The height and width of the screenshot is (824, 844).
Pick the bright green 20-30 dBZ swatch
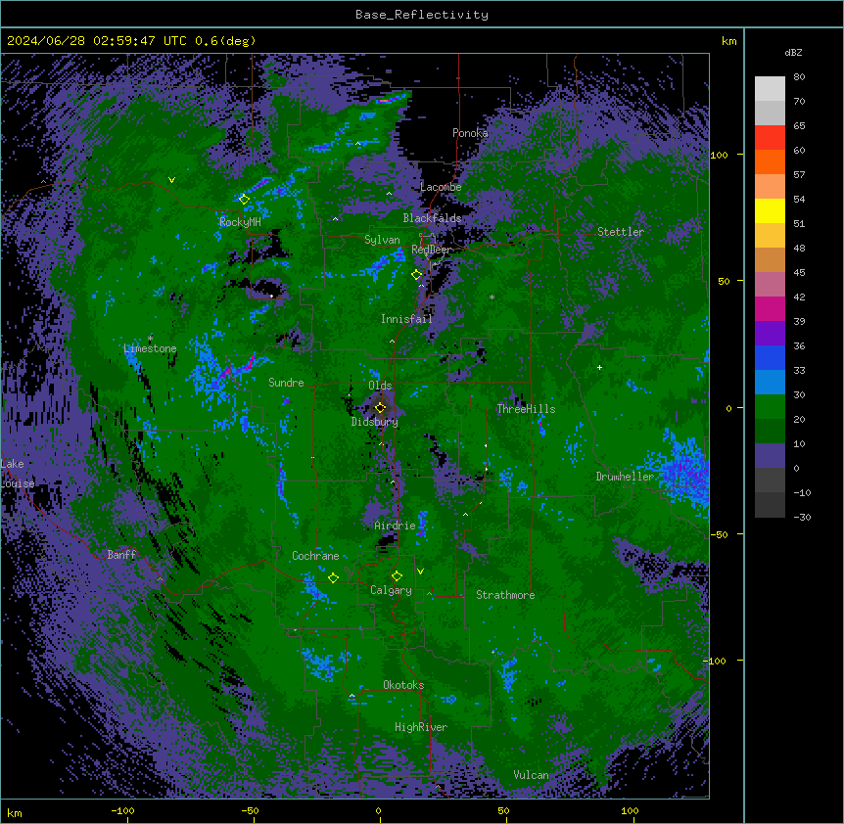click(x=770, y=407)
